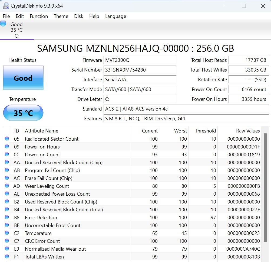Click the blue status orb for disk C:

pos(3,24)
